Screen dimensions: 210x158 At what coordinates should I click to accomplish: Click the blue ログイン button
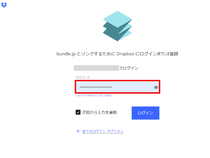pyautogui.click(x=145, y=113)
